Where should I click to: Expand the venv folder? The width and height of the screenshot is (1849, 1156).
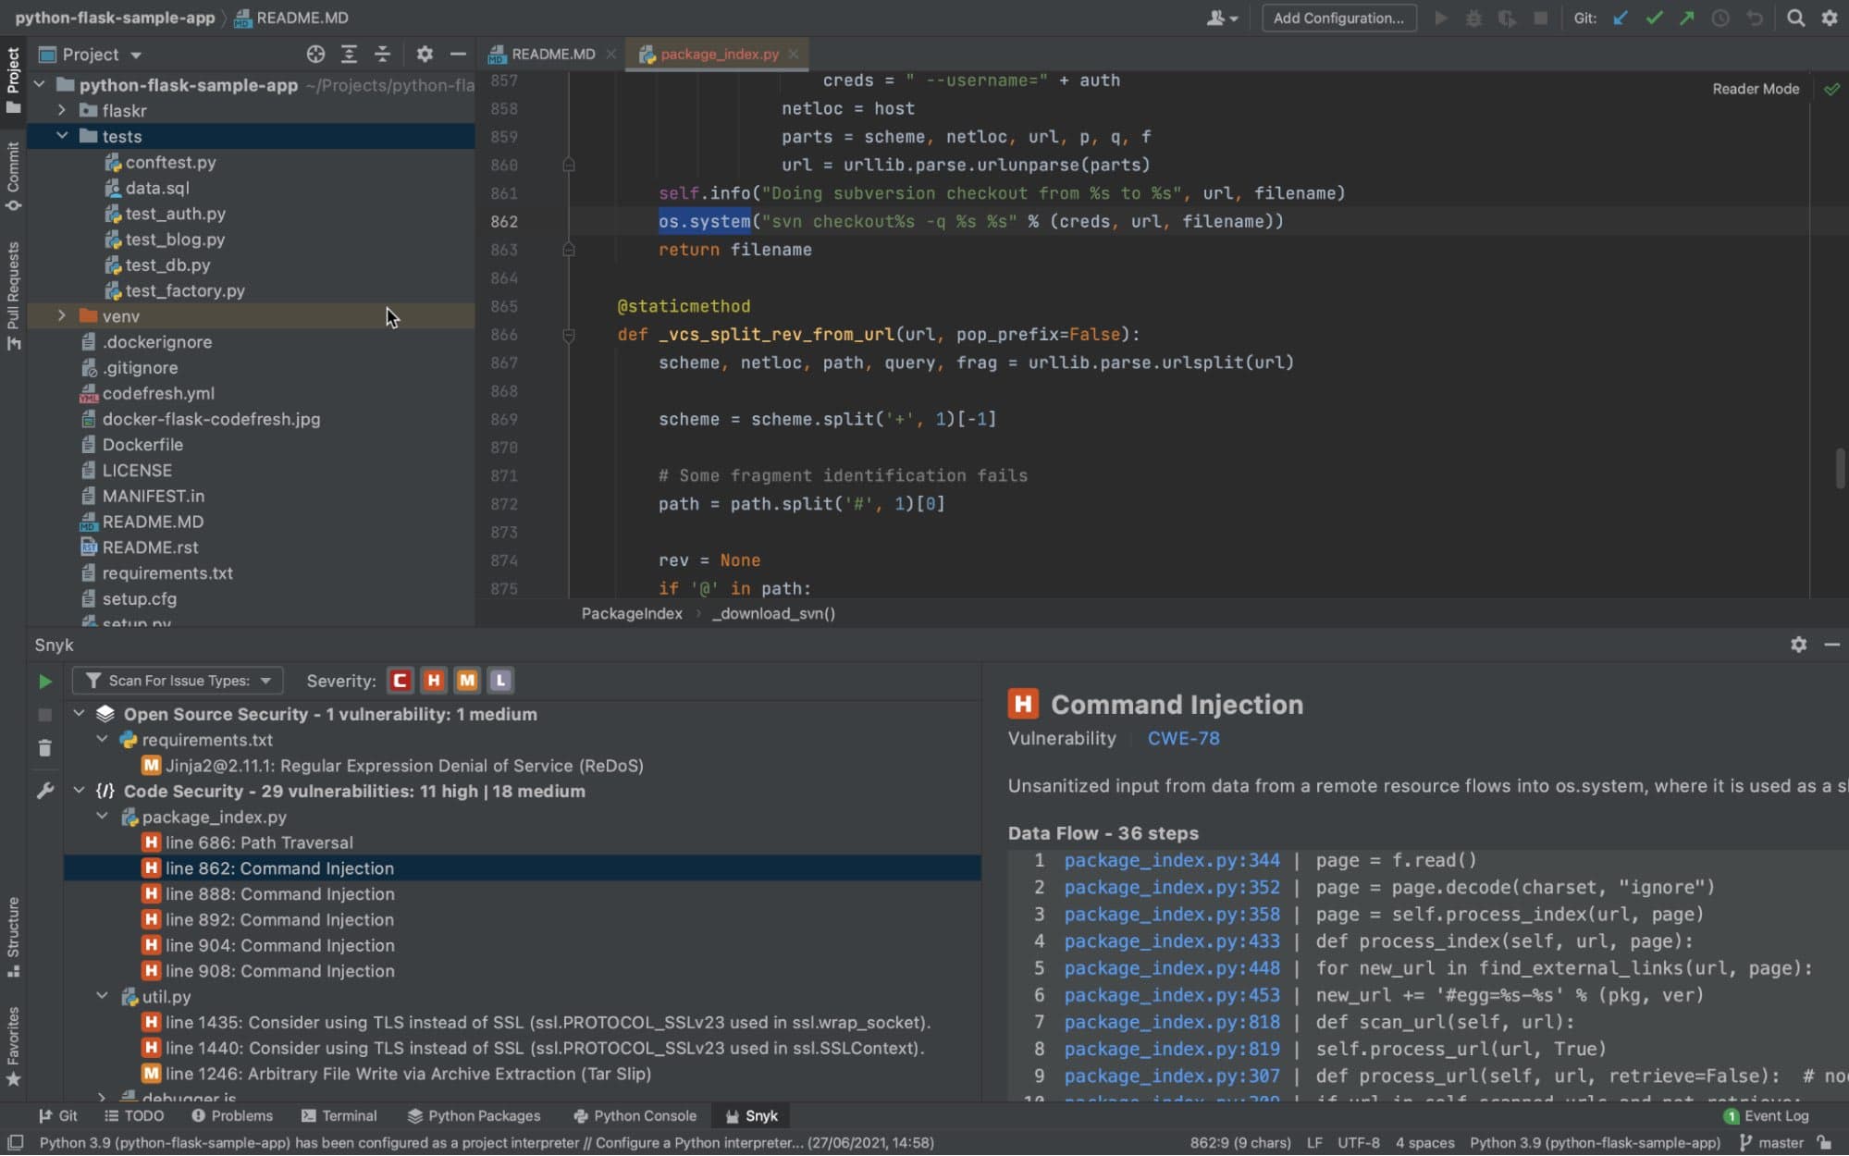coord(62,315)
